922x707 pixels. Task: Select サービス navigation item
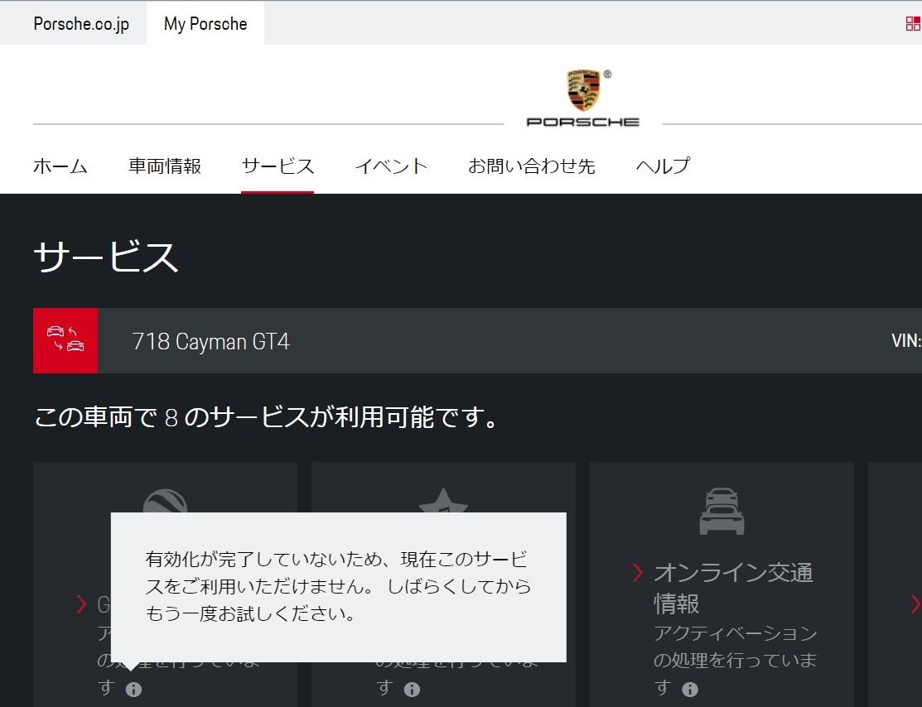tap(278, 166)
